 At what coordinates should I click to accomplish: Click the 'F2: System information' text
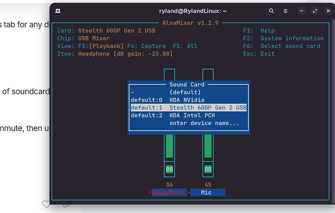point(284,38)
